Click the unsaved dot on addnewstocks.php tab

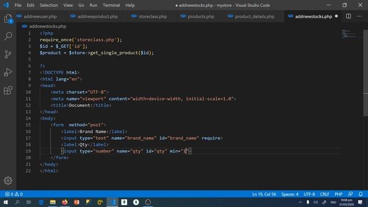click(x=336, y=16)
